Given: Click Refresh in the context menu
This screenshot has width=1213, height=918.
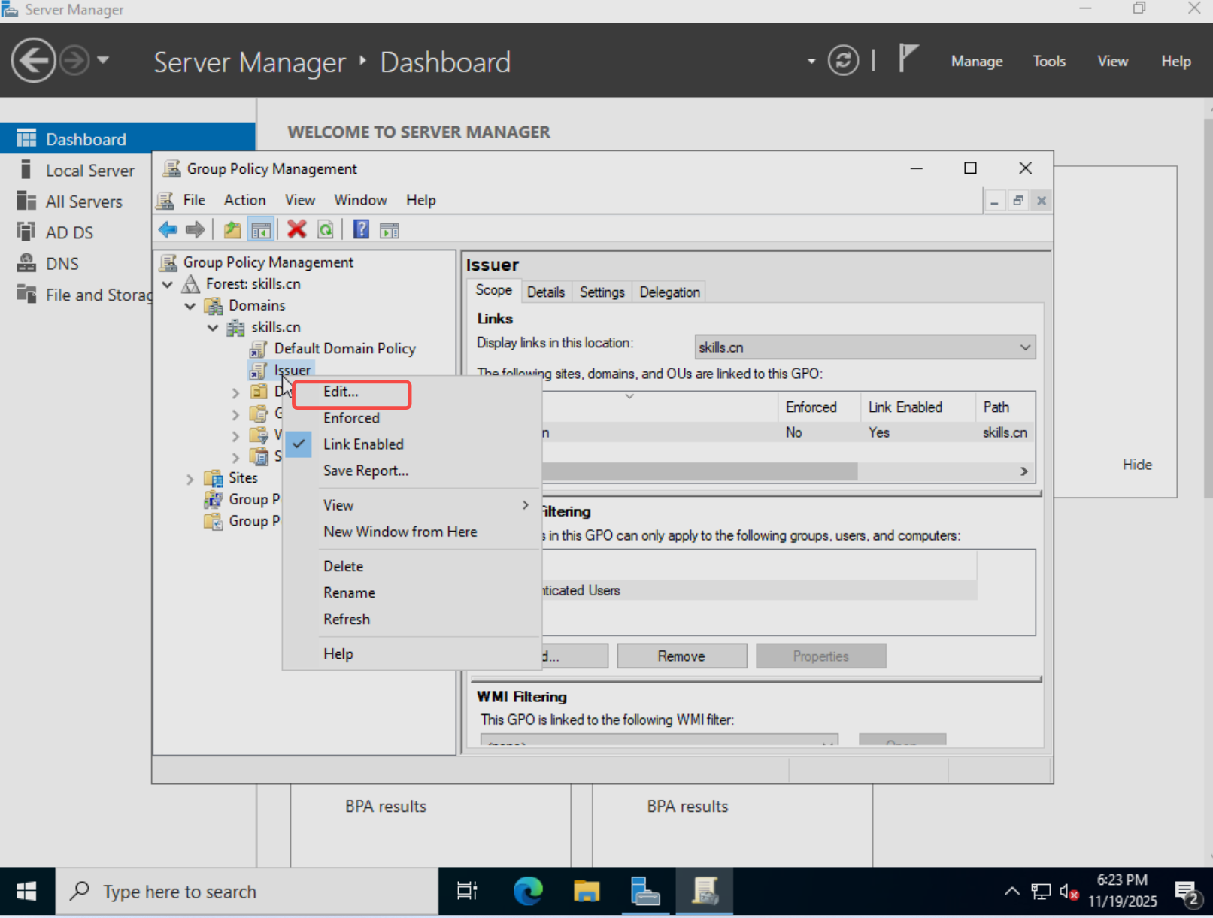Looking at the screenshot, I should (x=412, y=619).
